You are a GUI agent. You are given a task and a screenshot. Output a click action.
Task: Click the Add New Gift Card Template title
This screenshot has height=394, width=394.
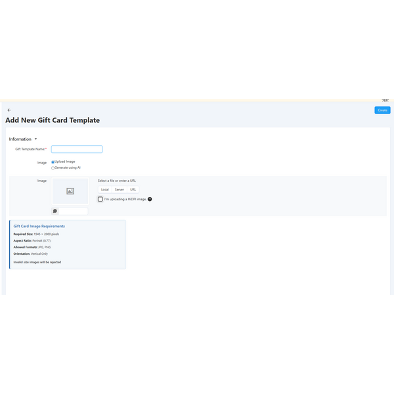click(x=53, y=121)
